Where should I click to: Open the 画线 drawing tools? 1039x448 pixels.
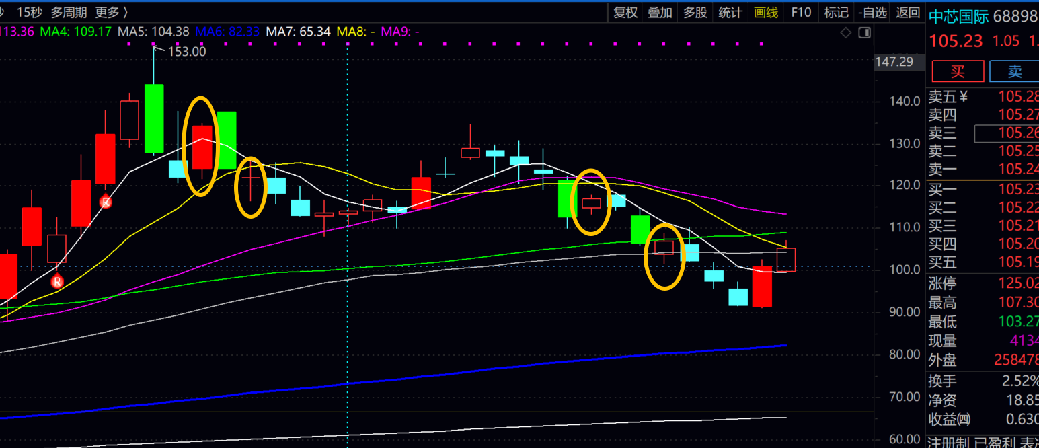(766, 12)
